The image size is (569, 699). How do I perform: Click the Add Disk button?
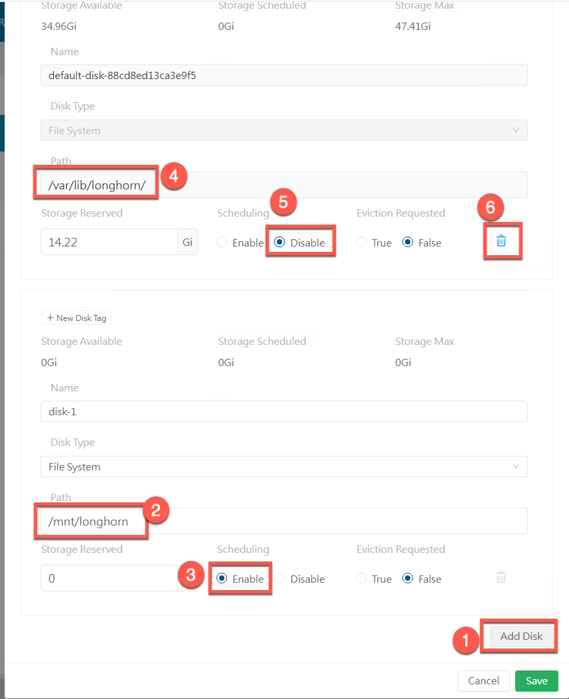coord(521,636)
